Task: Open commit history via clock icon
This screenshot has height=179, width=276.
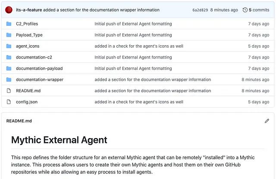Action: pyautogui.click(x=245, y=10)
